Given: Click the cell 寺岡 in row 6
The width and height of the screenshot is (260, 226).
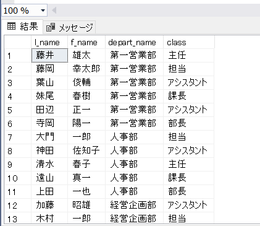Looking at the screenshot, I should point(49,123).
